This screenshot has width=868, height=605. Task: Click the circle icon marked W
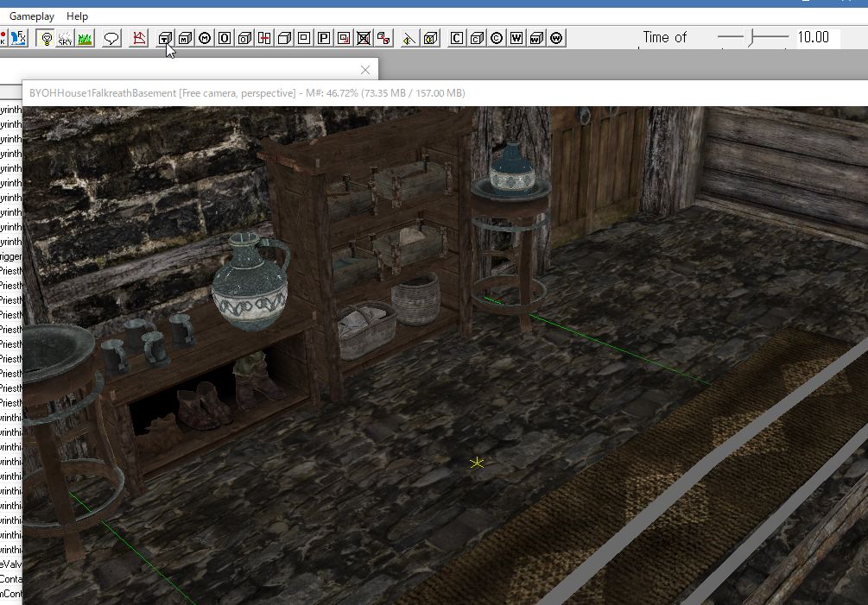pyautogui.click(x=556, y=38)
